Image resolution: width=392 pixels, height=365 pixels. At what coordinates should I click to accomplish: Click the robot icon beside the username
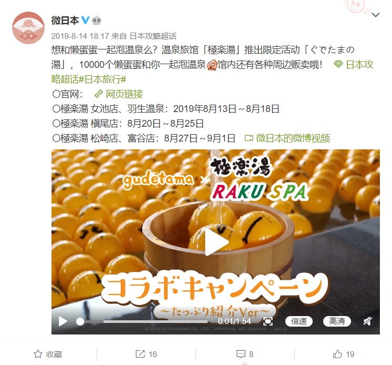pyautogui.click(x=97, y=21)
